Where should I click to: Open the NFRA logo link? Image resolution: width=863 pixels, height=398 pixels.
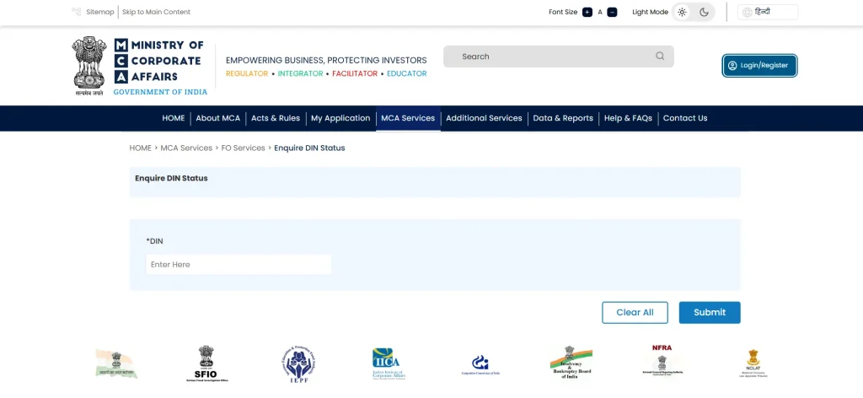click(x=662, y=361)
